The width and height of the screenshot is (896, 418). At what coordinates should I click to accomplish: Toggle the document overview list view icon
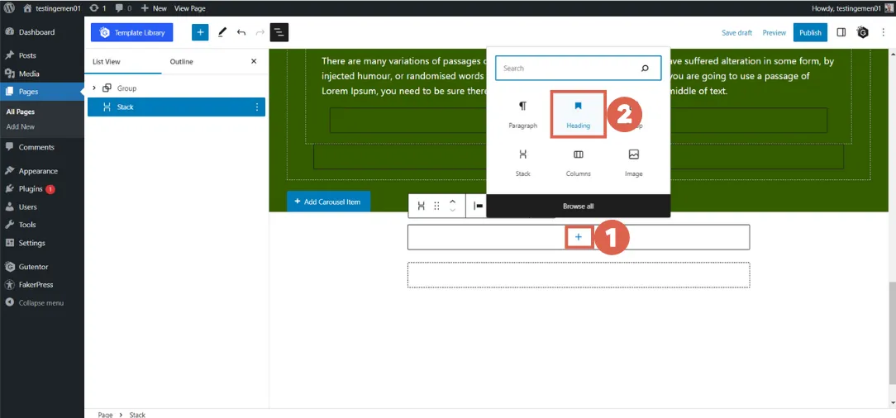279,32
